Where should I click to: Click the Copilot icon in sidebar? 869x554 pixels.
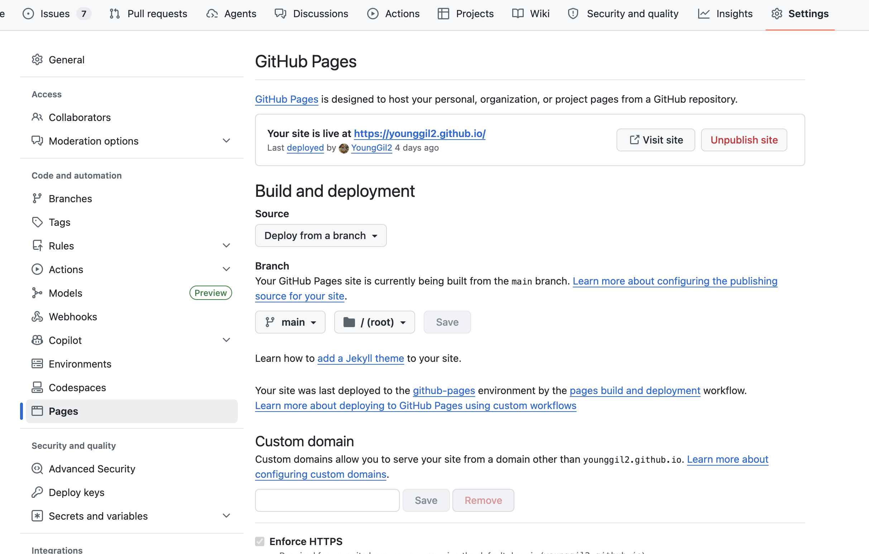pyautogui.click(x=37, y=340)
